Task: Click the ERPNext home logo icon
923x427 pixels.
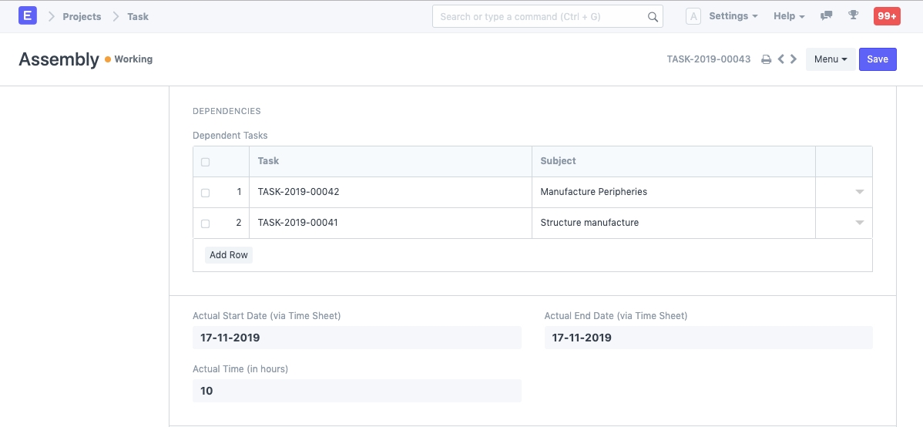Action: point(28,15)
